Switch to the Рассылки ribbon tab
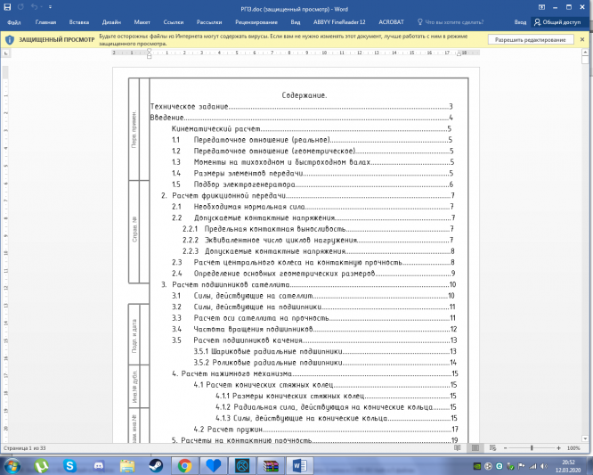This screenshot has height=475, width=593. pyautogui.click(x=208, y=22)
